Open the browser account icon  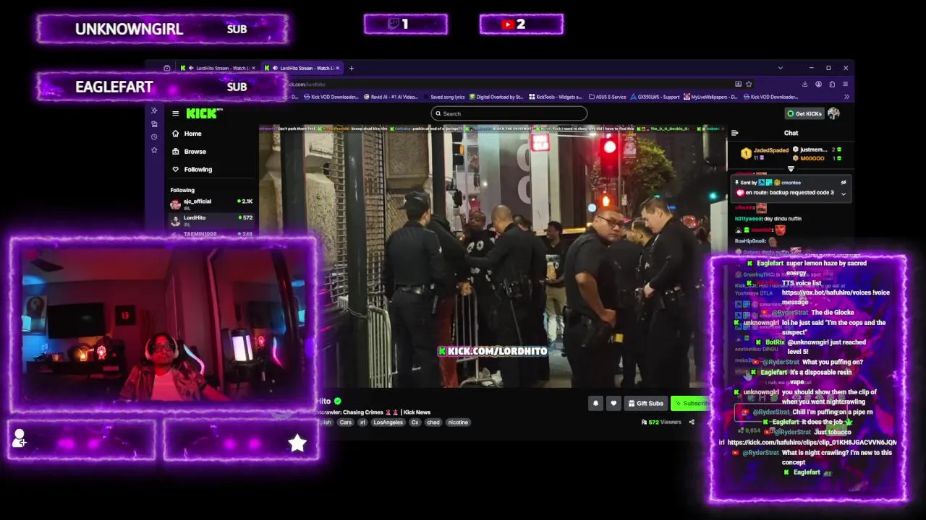point(818,84)
